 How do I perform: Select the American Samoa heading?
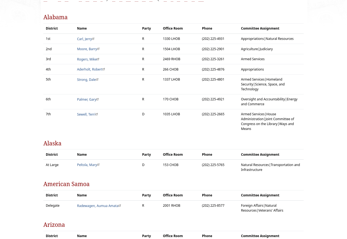point(66,184)
